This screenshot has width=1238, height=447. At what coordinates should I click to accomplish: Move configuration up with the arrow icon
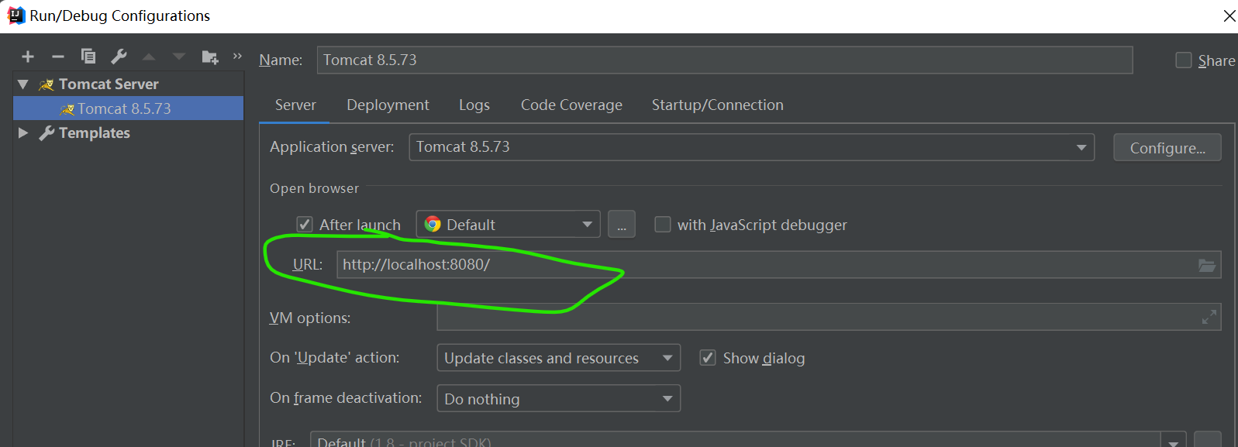click(149, 57)
